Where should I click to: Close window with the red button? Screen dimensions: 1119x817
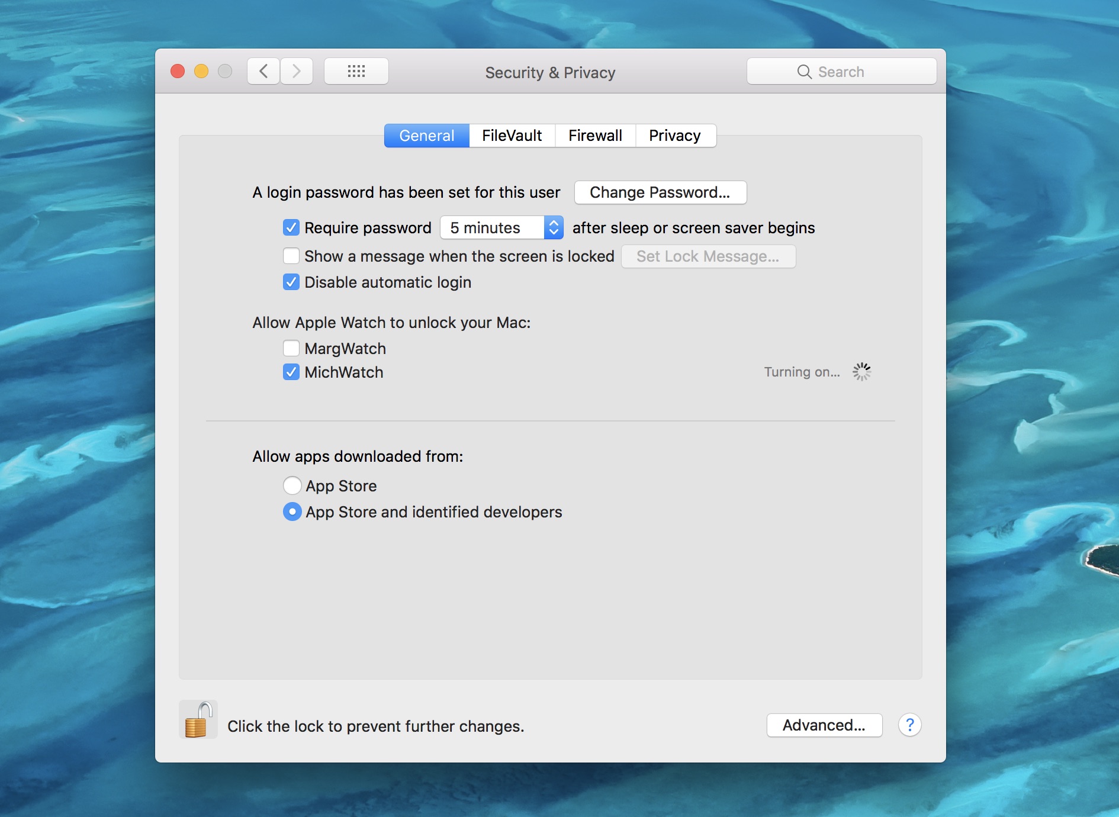coord(178,72)
